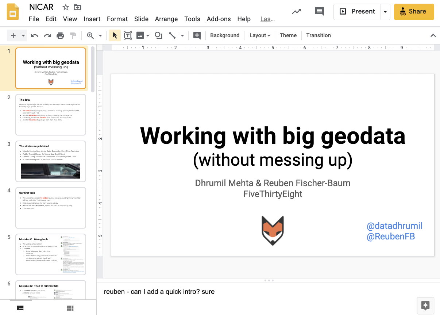440x315 pixels.
Task: Click the Redo icon
Action: pos(47,35)
